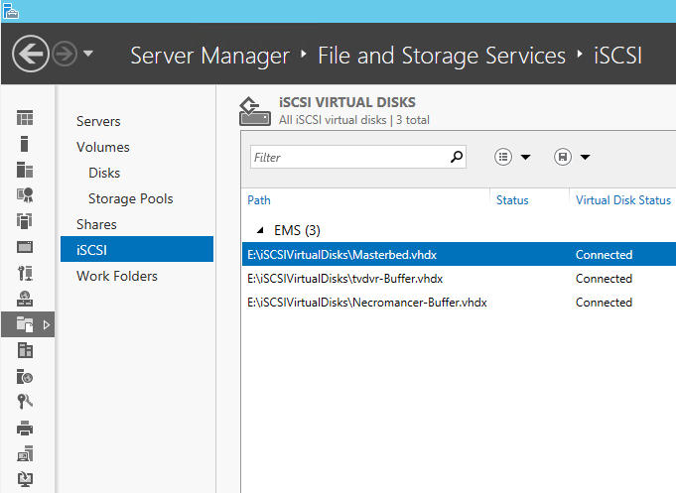Collapse the EMS (3) group

[x=260, y=230]
